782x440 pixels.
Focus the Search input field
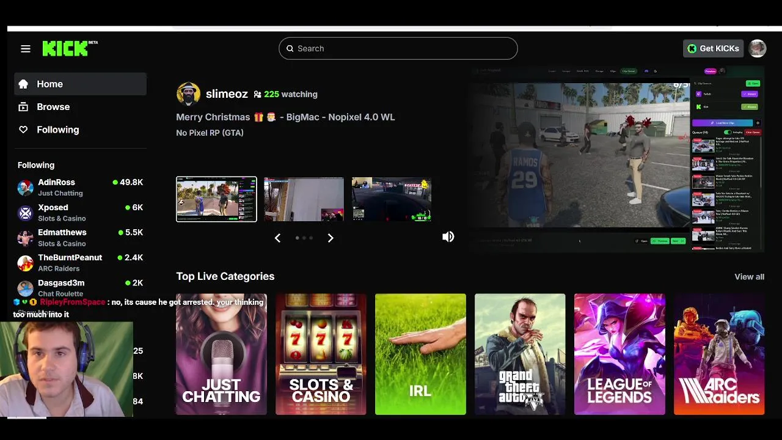coord(398,48)
